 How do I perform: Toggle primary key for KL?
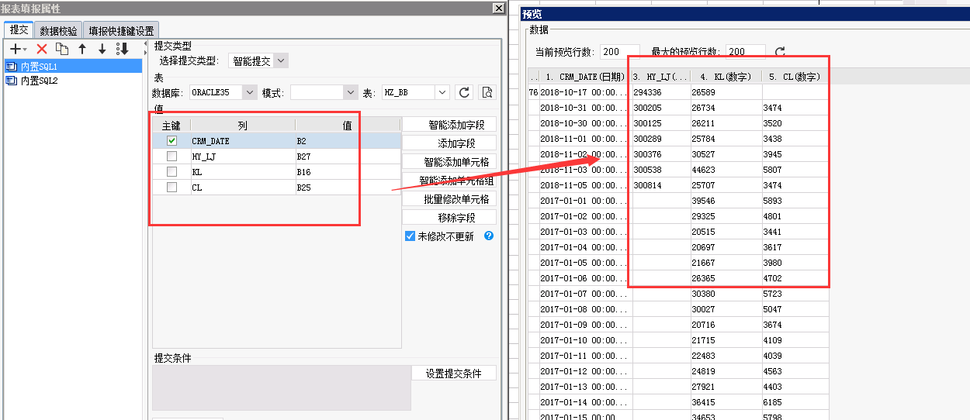pyautogui.click(x=172, y=172)
